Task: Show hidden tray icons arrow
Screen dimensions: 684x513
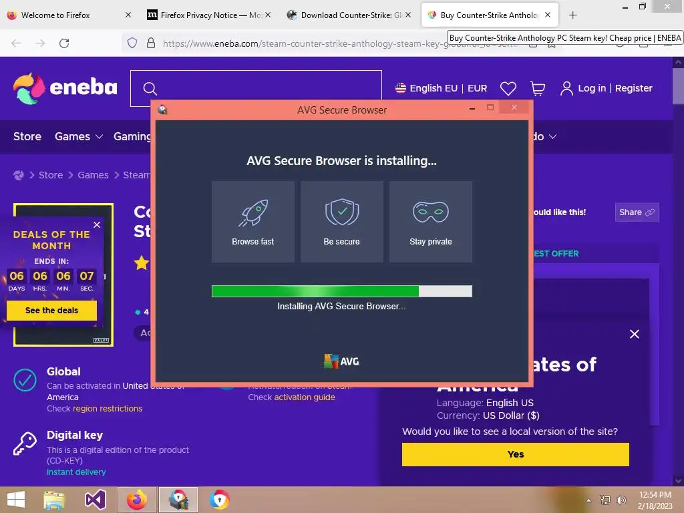Action: point(588,500)
